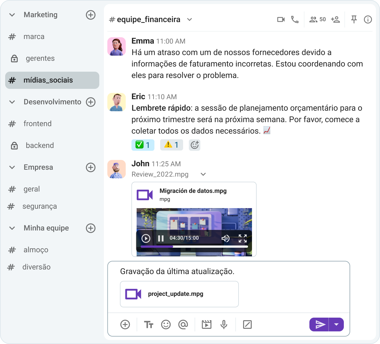This screenshot has height=344, width=380.
Task: Open the emoji picker in composer
Action: (166, 325)
